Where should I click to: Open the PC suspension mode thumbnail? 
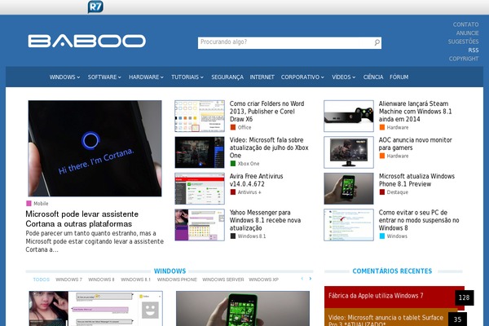point(349,225)
